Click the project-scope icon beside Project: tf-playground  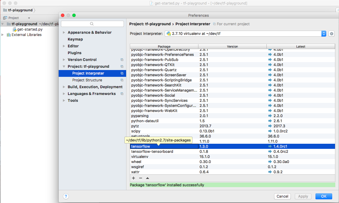[x=122, y=66]
